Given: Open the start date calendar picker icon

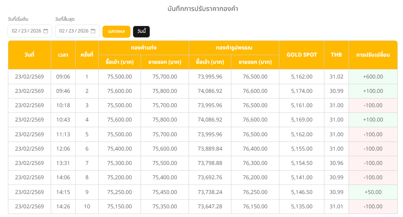Looking at the screenshot, I should [x=46, y=31].
